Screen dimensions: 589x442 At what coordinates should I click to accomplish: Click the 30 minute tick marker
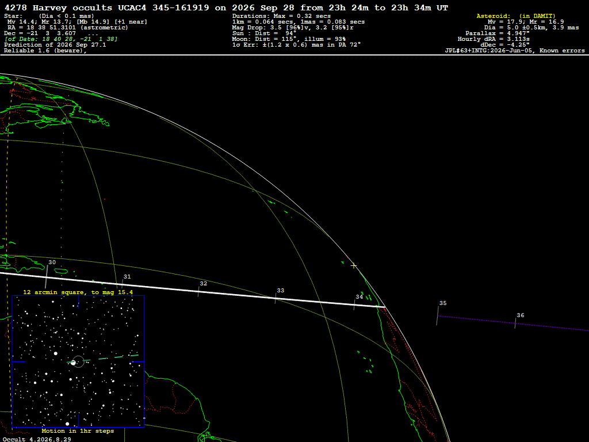tap(47, 276)
